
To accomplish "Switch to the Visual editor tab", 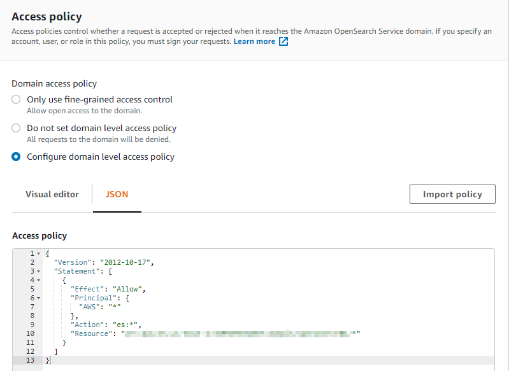I will click(52, 194).
